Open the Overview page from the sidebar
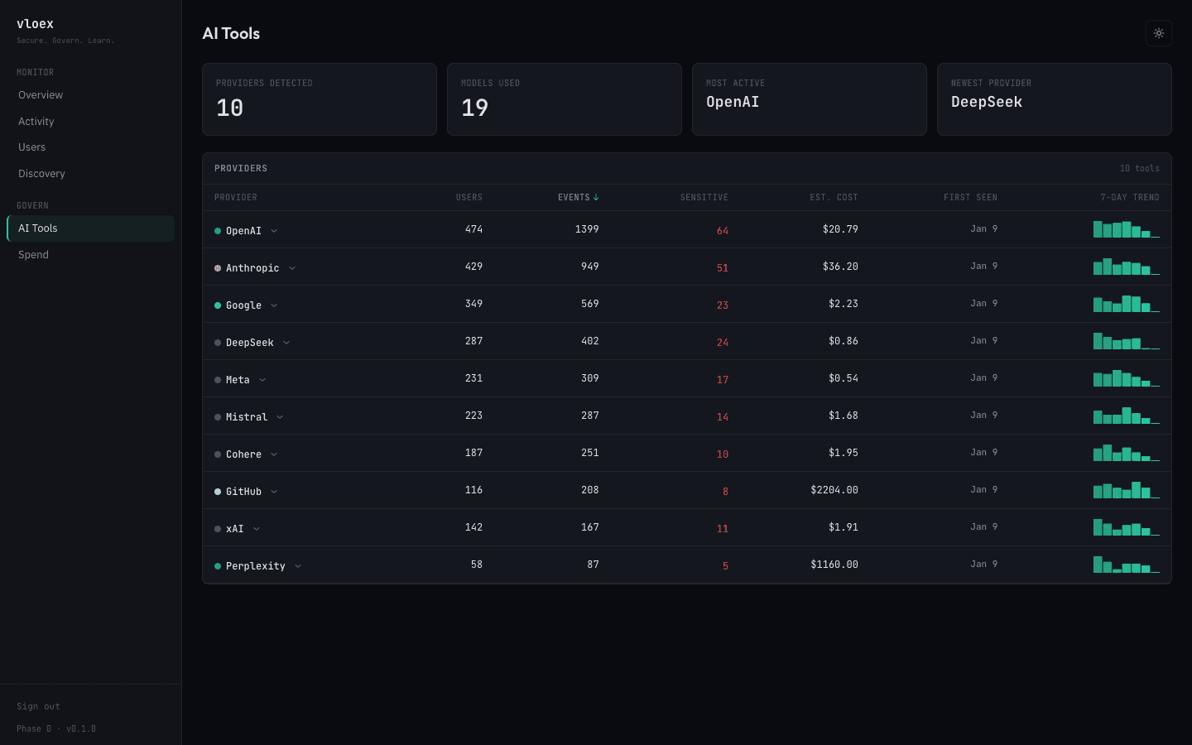Image resolution: width=1192 pixels, height=745 pixels. tap(40, 94)
